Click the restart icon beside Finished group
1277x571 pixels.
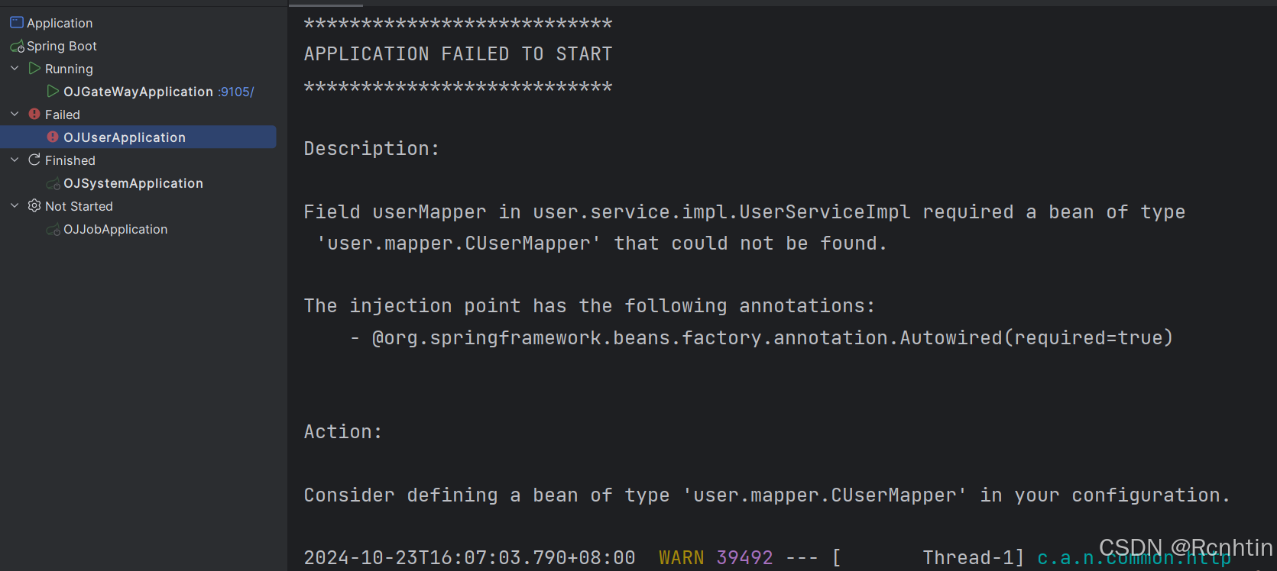(34, 160)
